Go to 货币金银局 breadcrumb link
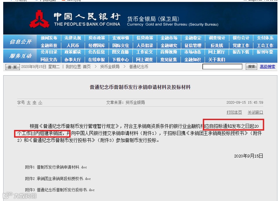 [110, 67]
